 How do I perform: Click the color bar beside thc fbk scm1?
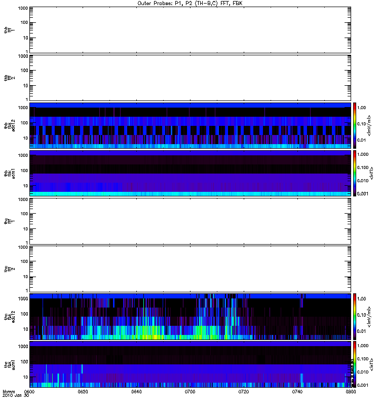(355, 364)
